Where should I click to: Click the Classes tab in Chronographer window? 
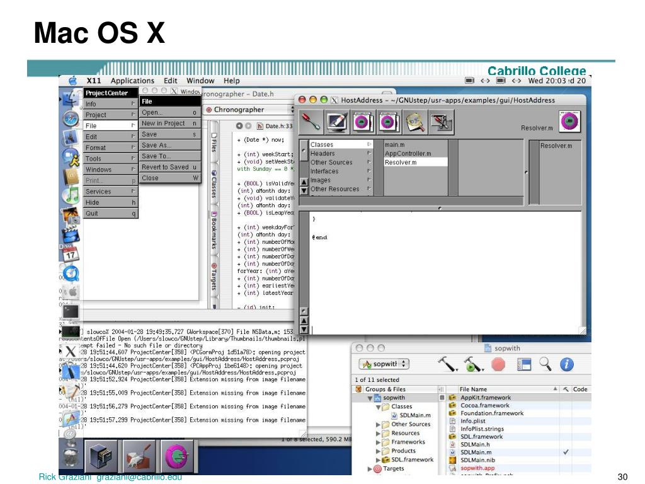(x=214, y=184)
